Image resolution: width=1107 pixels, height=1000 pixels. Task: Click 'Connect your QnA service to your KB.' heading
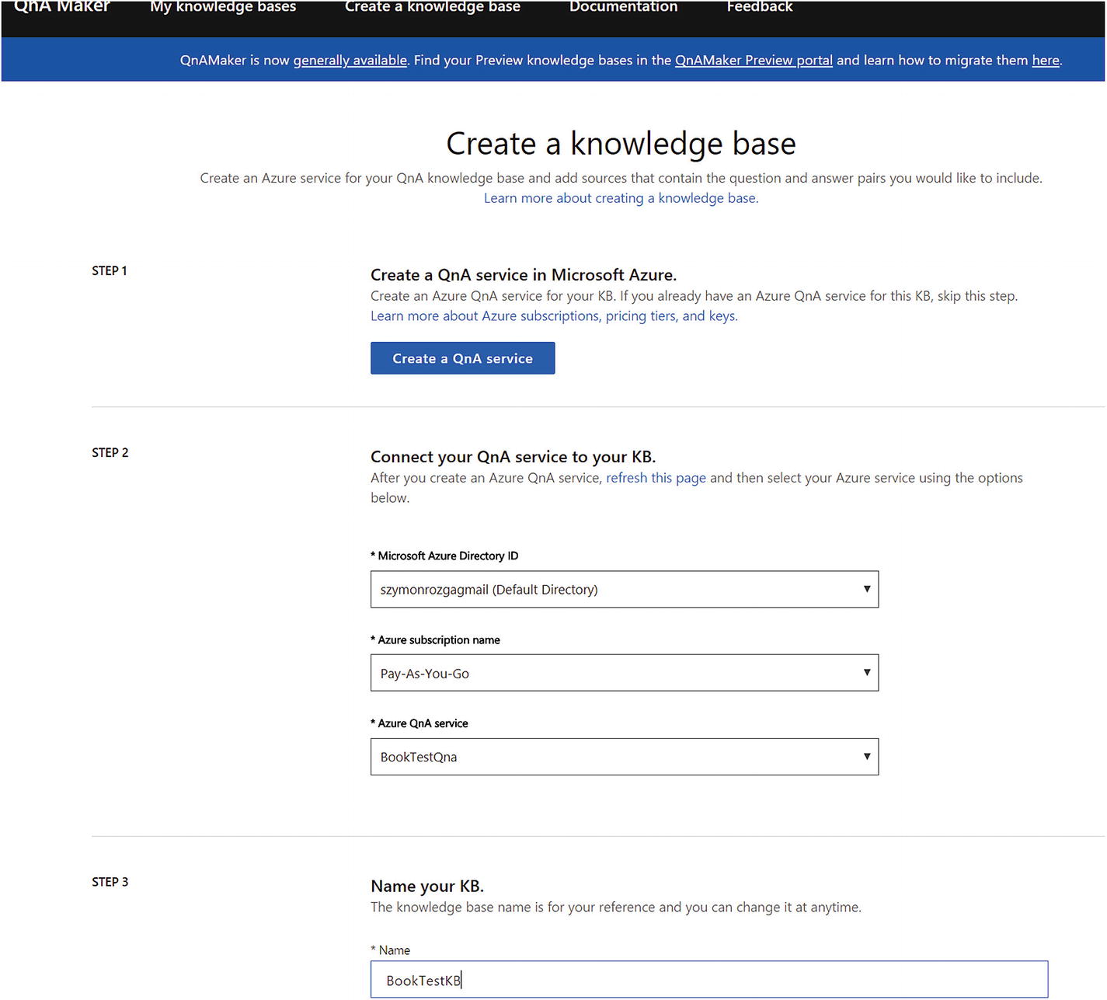click(x=513, y=457)
